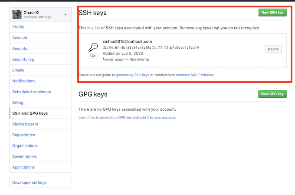The image size is (295, 195).
Task: Open the Security log page
Action: [23, 59]
